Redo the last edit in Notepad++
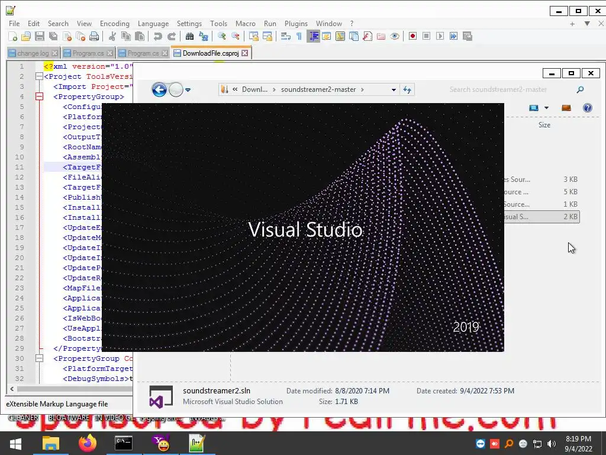 point(171,36)
